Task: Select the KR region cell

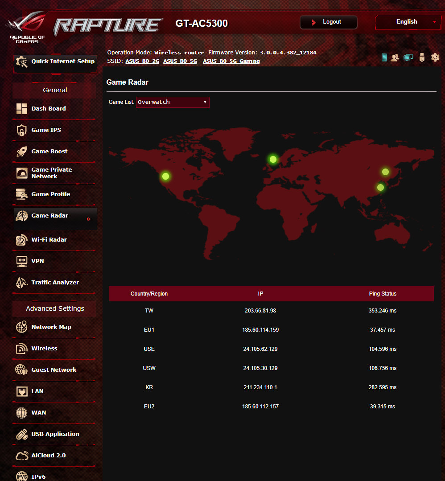Action: (x=149, y=387)
